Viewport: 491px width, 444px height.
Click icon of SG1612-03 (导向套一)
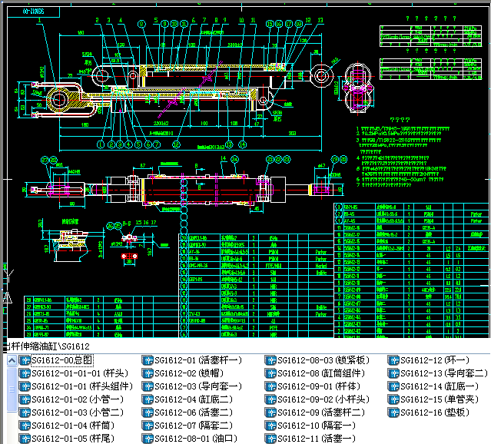pyautogui.click(x=148, y=386)
